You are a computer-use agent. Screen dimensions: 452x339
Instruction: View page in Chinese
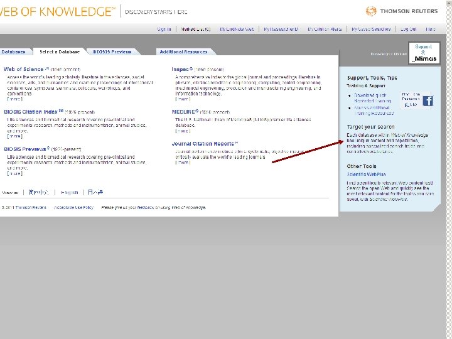tap(39, 192)
